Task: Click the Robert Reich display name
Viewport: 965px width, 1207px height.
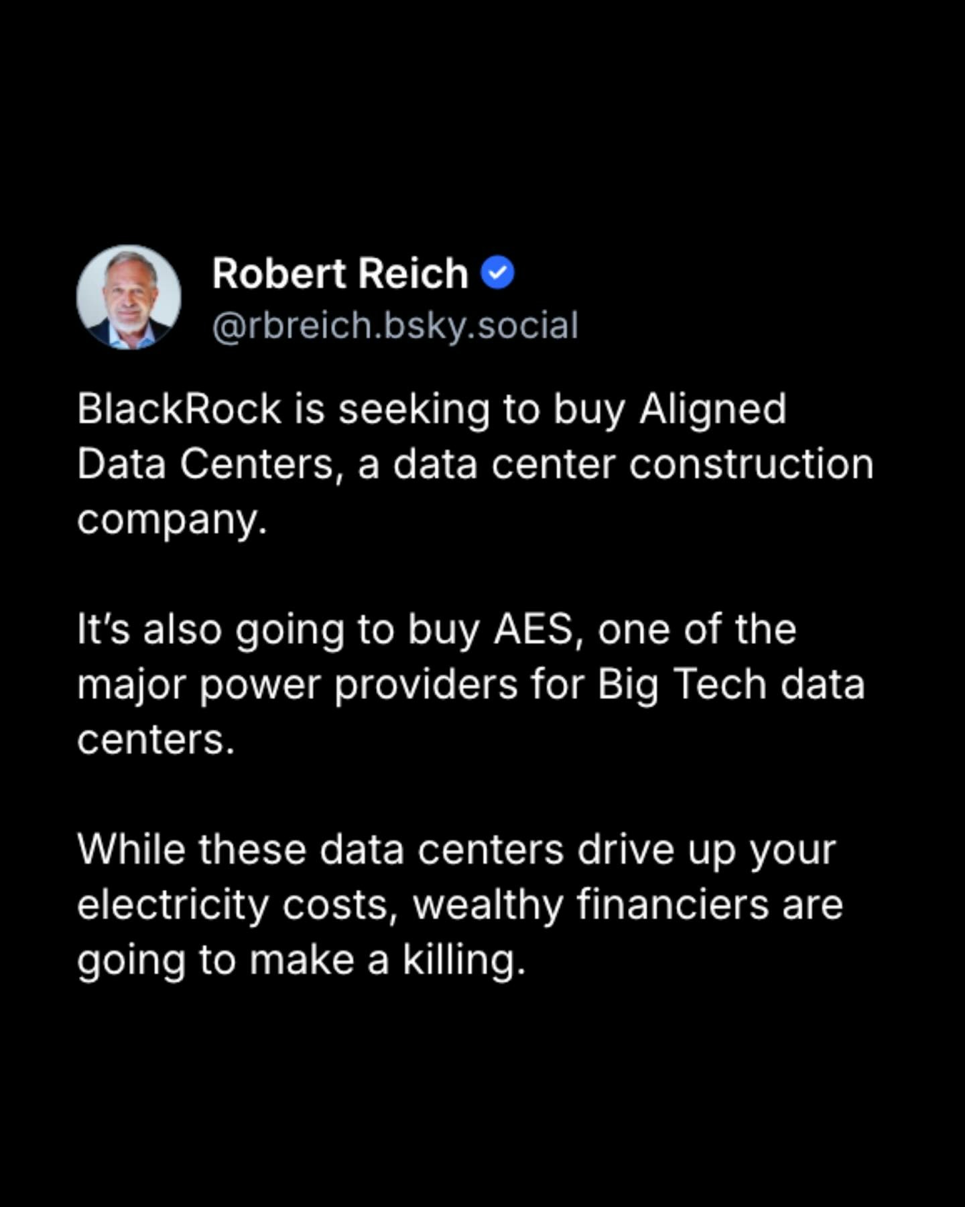Action: coord(340,273)
